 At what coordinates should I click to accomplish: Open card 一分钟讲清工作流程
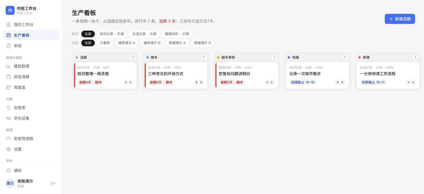[388, 75]
